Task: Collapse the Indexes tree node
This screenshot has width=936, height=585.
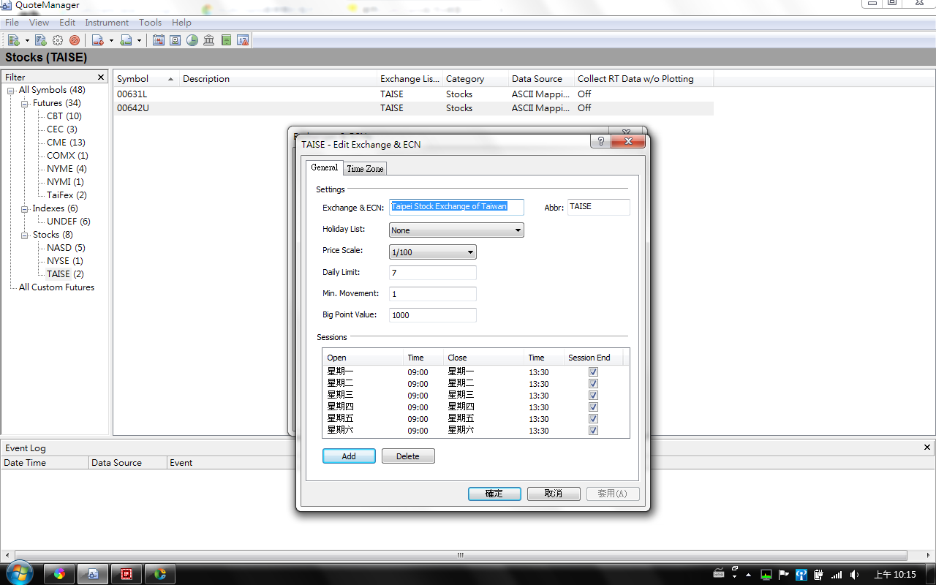Action: tap(25, 208)
